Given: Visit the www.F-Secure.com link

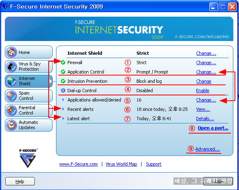Looking at the screenshot, I should tap(78, 164).
